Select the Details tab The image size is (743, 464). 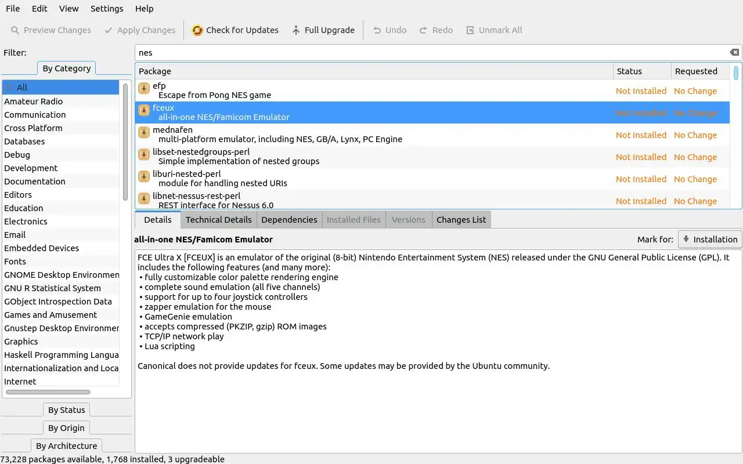[x=158, y=220]
